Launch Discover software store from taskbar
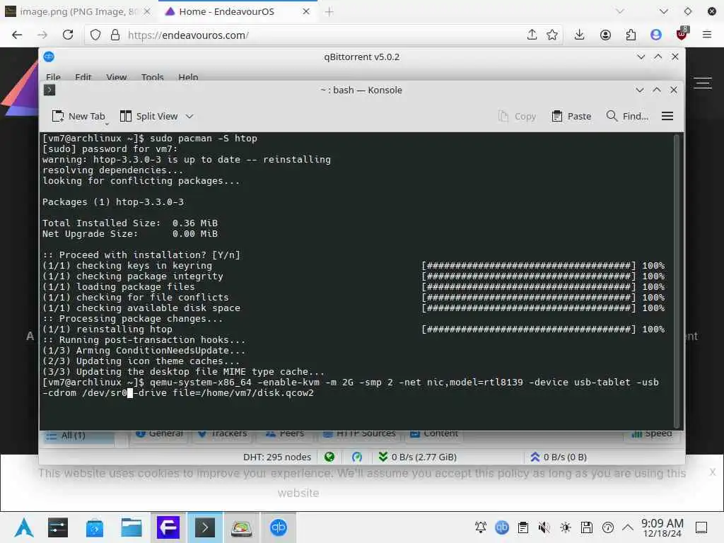 95,527
